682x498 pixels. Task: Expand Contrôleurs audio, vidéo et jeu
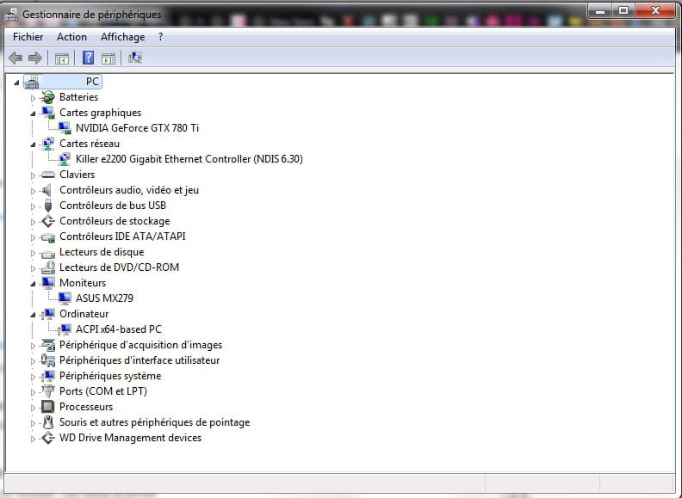[x=33, y=191]
